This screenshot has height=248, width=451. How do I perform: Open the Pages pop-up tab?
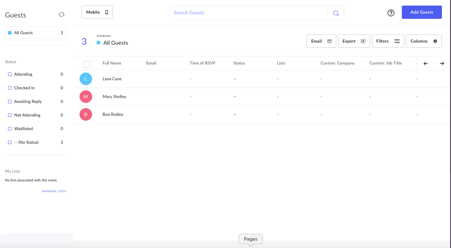[x=250, y=239]
